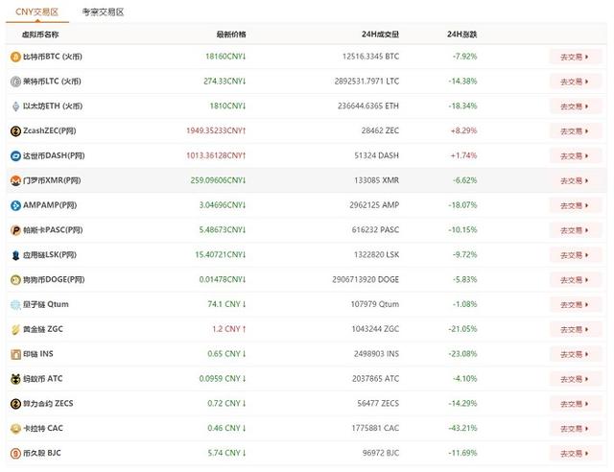614x472 pixels.
Task: Click the 虚拟币名称 column header
Action: click(40, 35)
